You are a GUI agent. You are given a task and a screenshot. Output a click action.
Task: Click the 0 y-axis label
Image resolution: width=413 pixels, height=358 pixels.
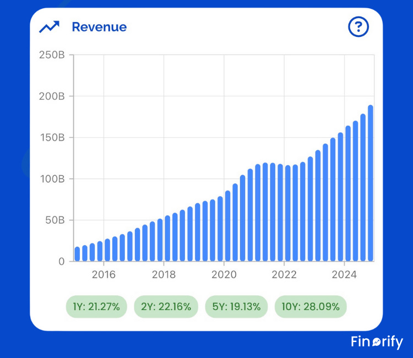pos(61,261)
